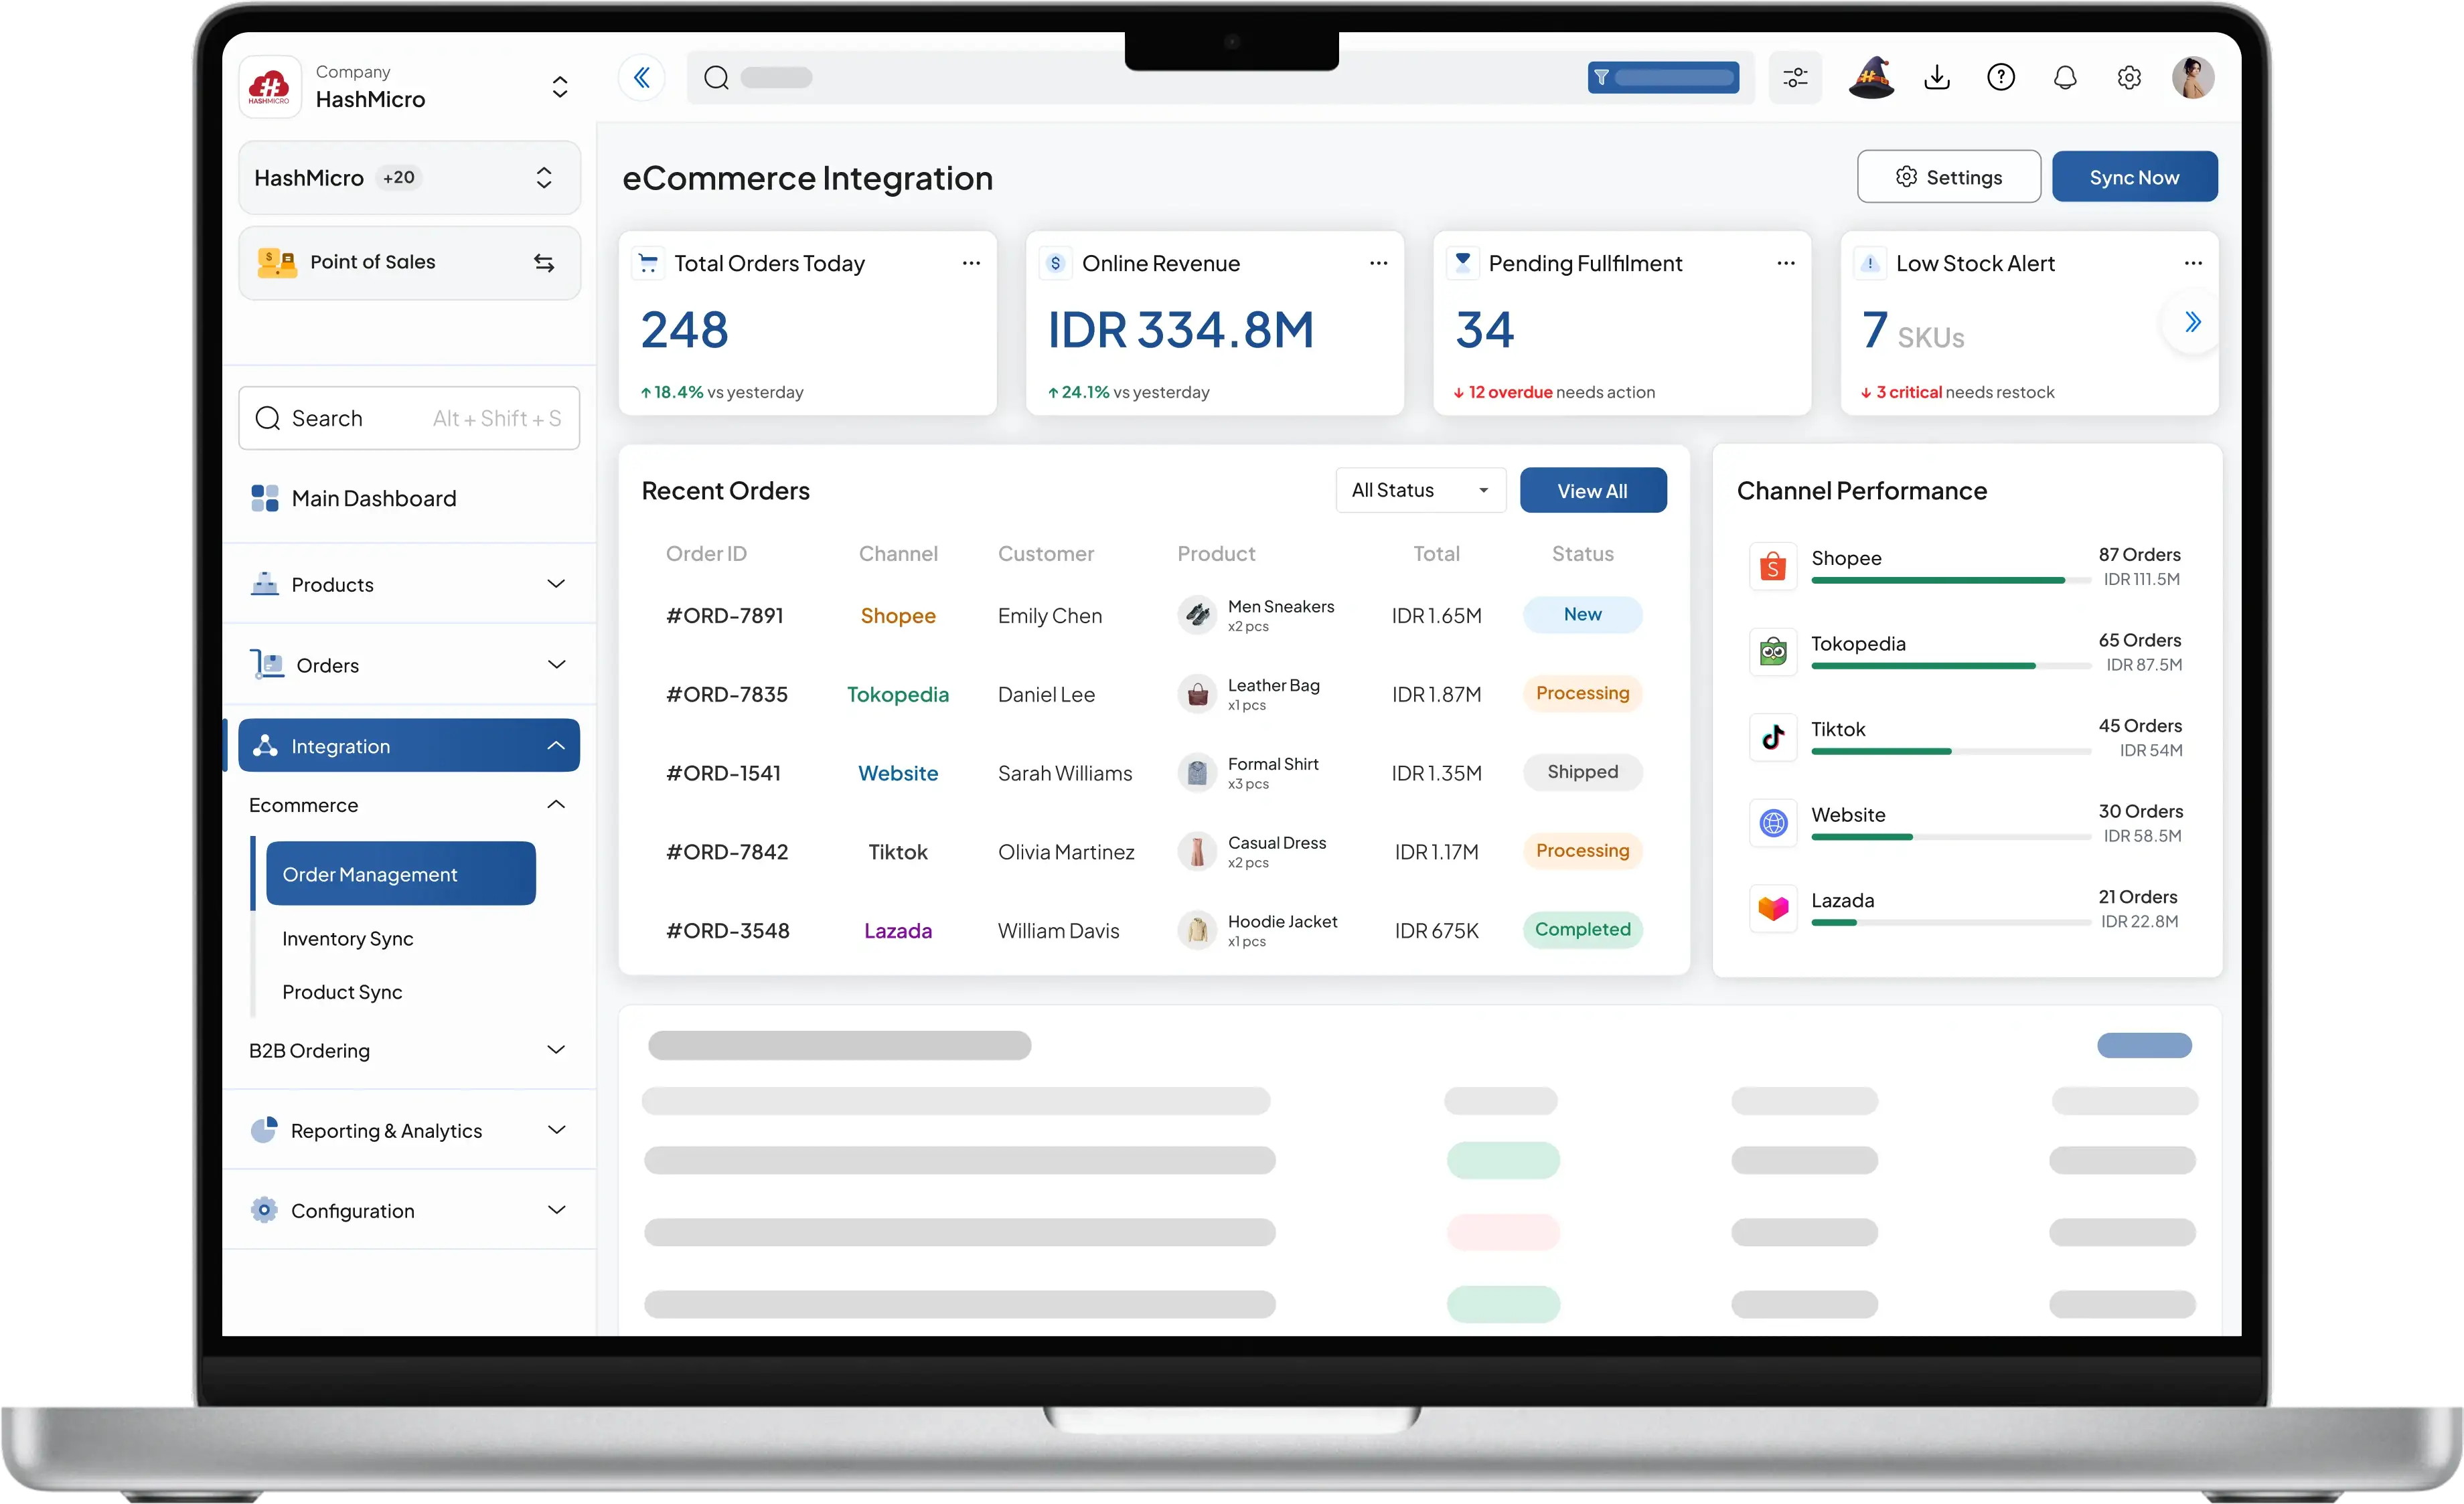This screenshot has height=1504, width=2464.
Task: Click the Completed status badge
Action: point(1582,930)
